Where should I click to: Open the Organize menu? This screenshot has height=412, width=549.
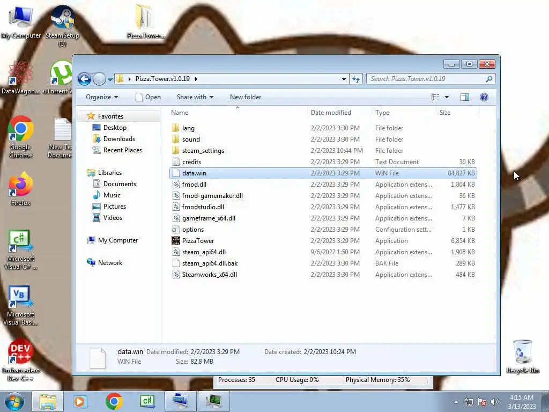[x=102, y=97]
